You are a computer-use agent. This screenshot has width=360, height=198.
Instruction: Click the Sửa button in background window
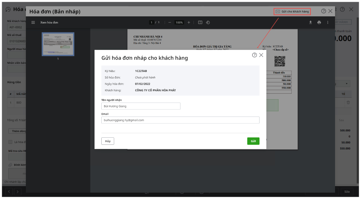(347, 192)
